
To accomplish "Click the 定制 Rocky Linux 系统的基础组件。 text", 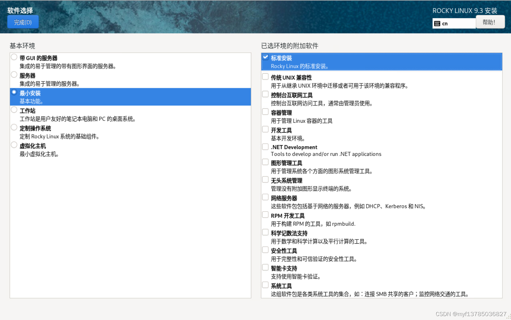I will 60,136.
